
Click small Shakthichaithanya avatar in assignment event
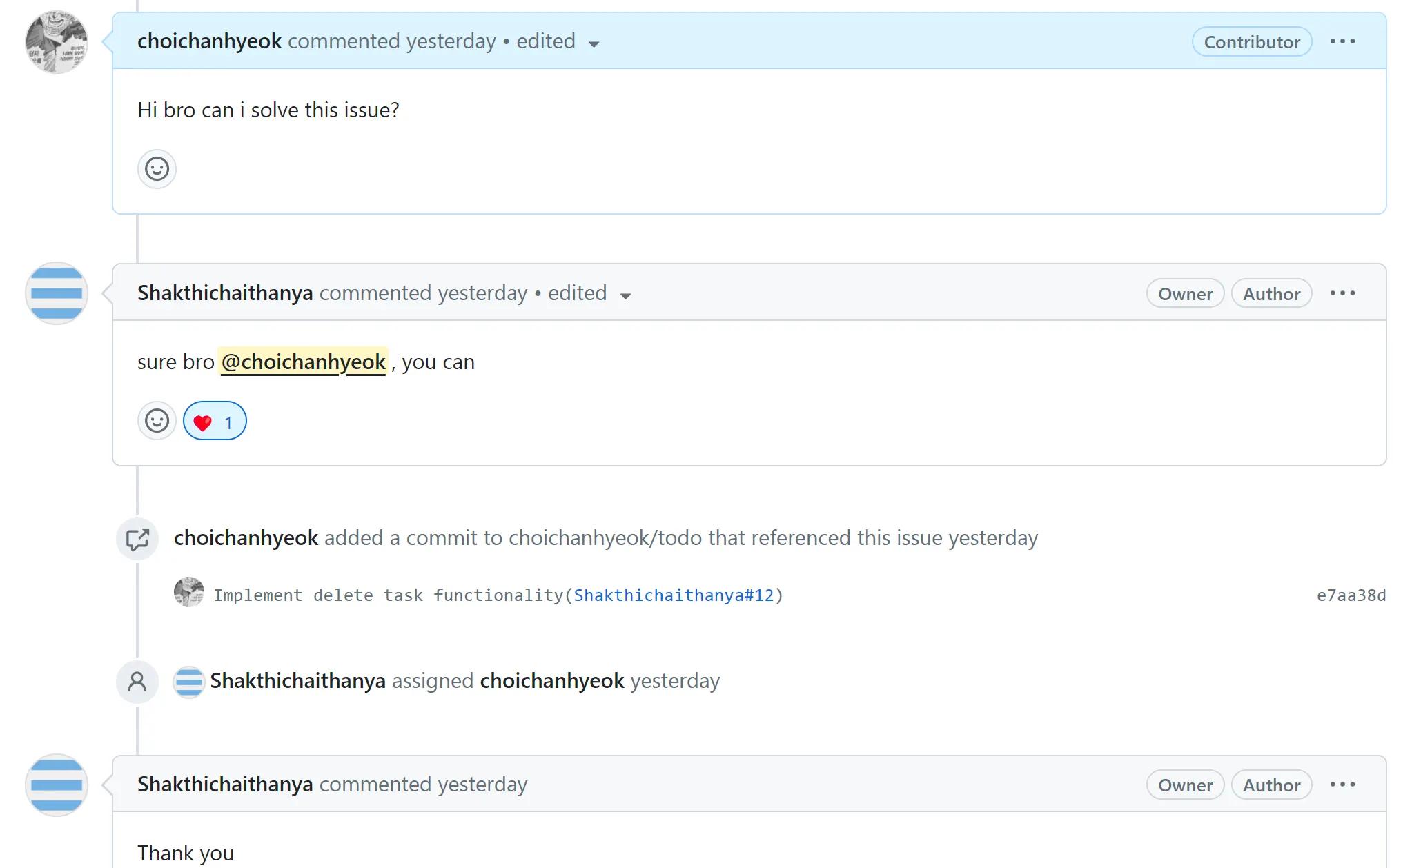188,682
